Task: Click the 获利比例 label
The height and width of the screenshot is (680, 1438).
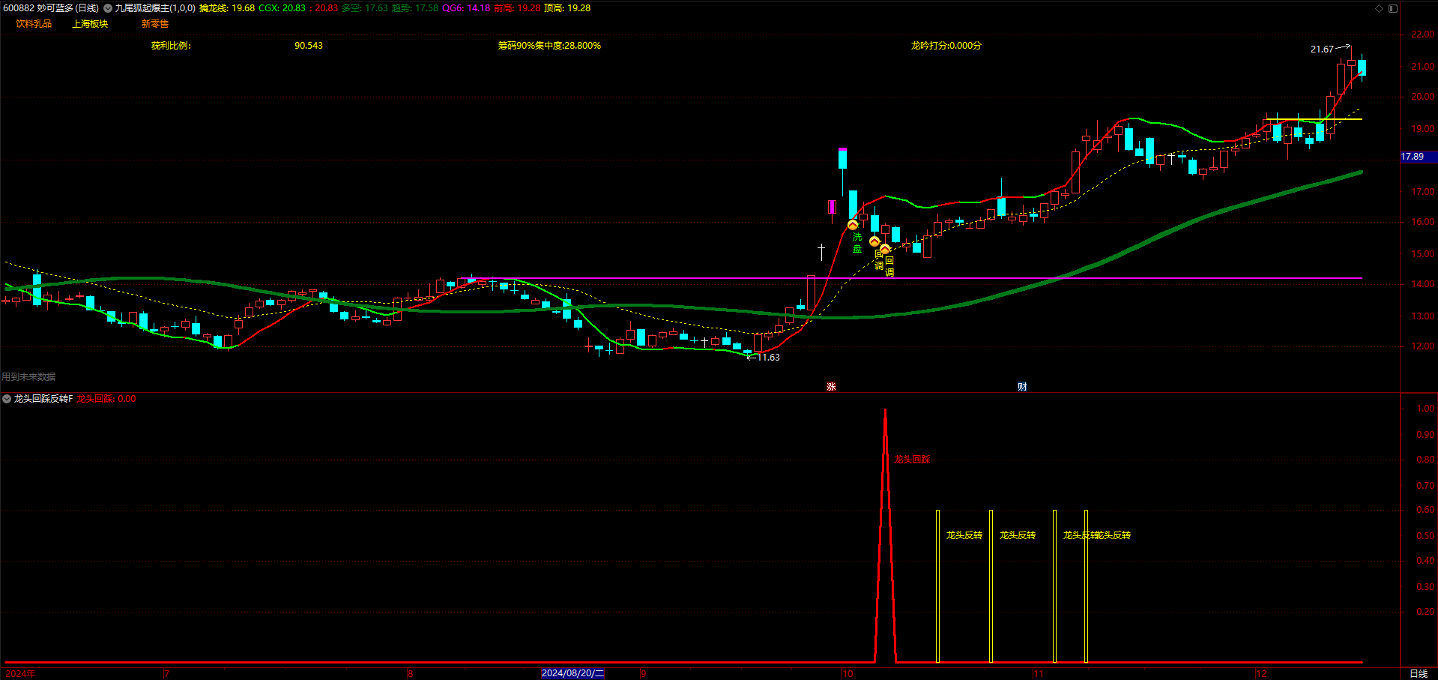Action: pos(171,46)
